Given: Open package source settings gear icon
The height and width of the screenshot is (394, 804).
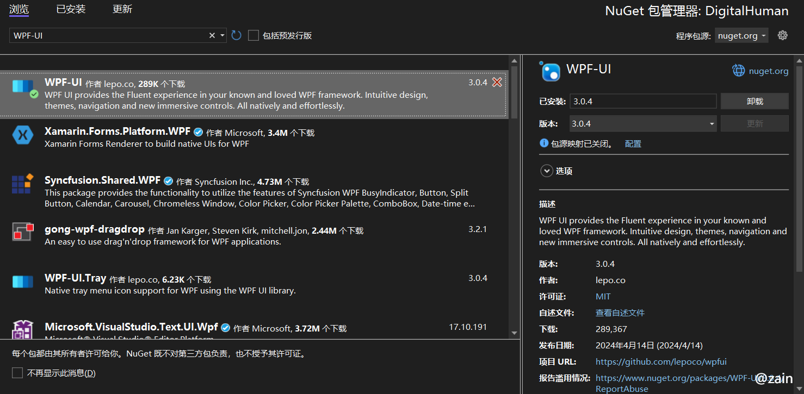Looking at the screenshot, I should pyautogui.click(x=783, y=35).
